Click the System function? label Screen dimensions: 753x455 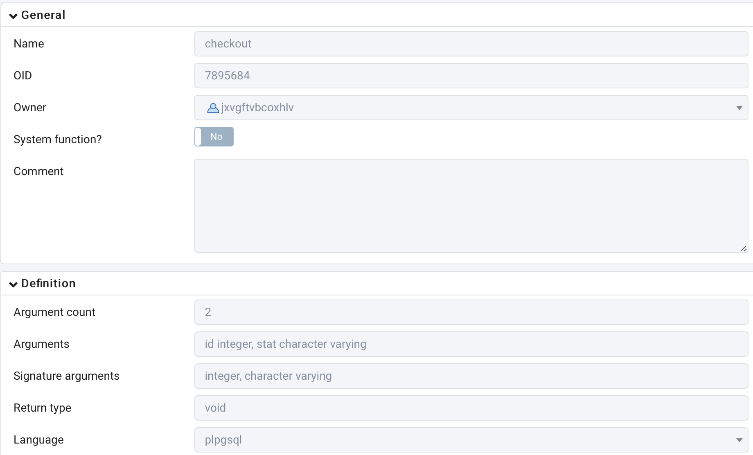click(58, 140)
